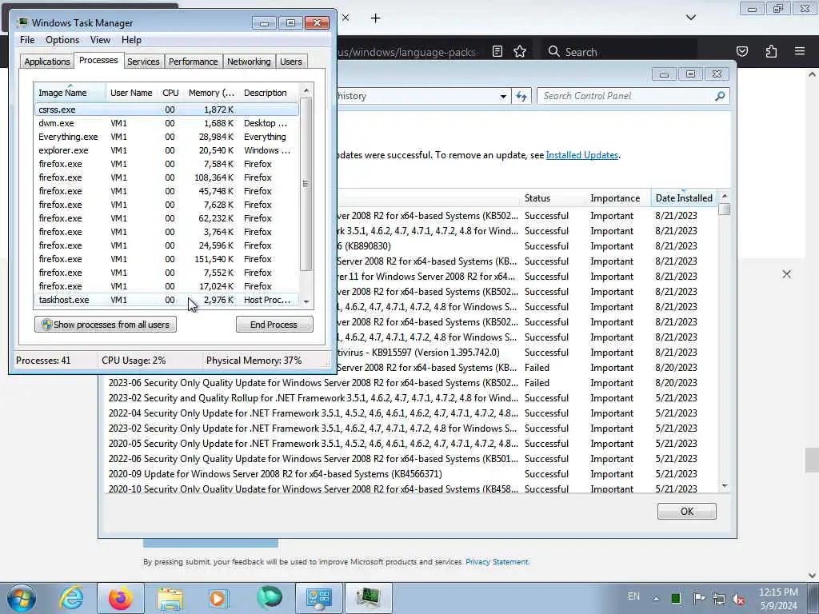Open Windows Media Player taskbar icon
Image resolution: width=819 pixels, height=614 pixels.
point(218,598)
